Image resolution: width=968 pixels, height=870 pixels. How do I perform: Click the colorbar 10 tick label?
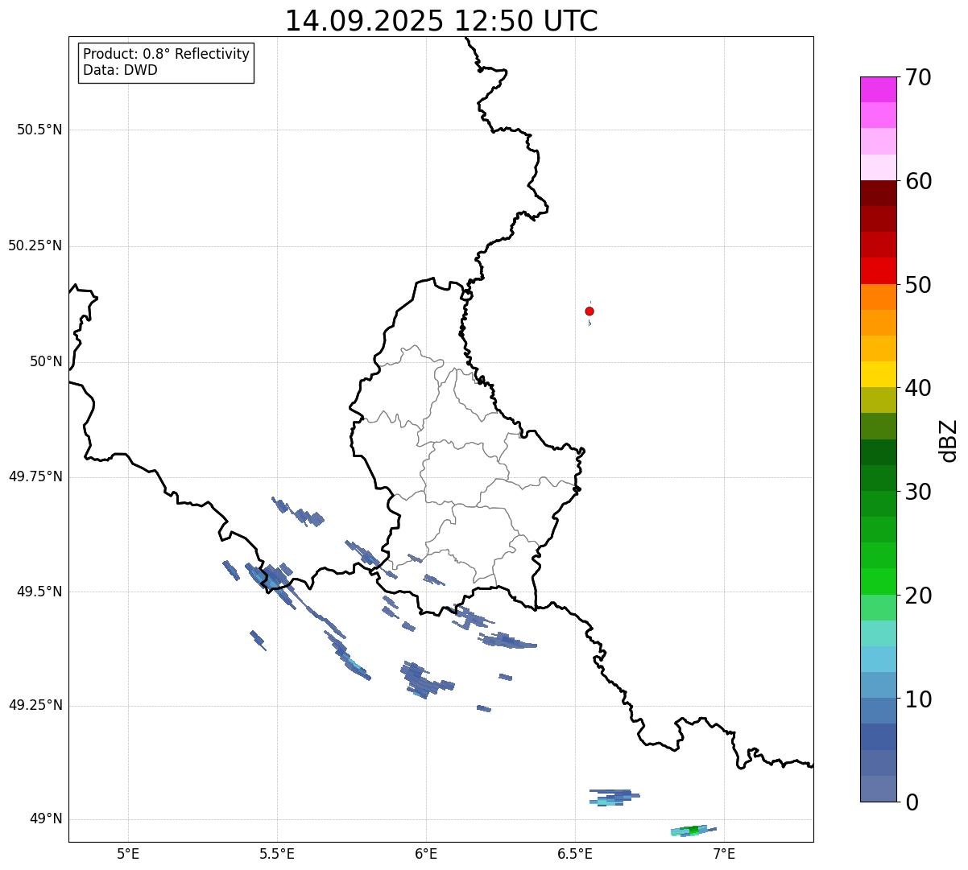[918, 699]
